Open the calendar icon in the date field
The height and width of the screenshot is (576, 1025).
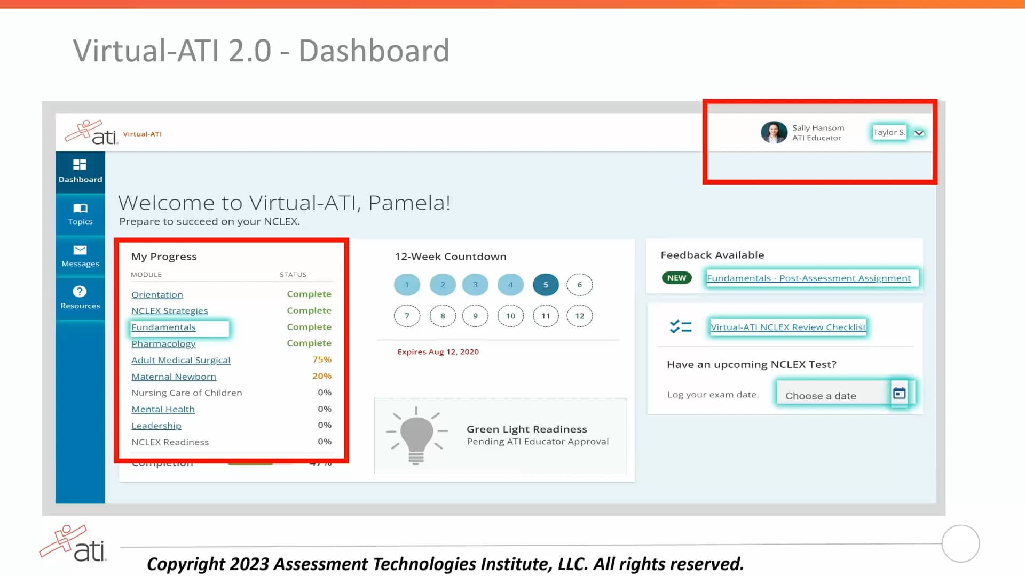tap(900, 393)
